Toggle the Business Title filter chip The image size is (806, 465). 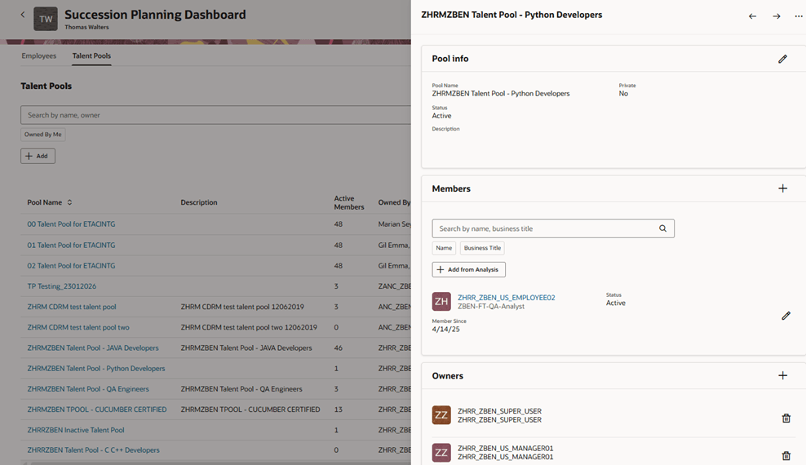tap(482, 248)
